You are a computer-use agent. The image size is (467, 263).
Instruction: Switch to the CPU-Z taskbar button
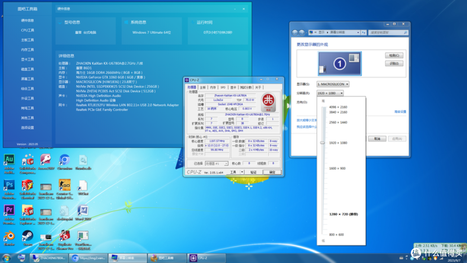(x=206, y=258)
